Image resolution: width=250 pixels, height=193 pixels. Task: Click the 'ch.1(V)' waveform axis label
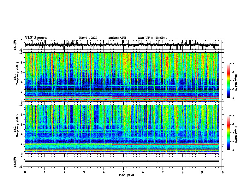tap(15, 45)
